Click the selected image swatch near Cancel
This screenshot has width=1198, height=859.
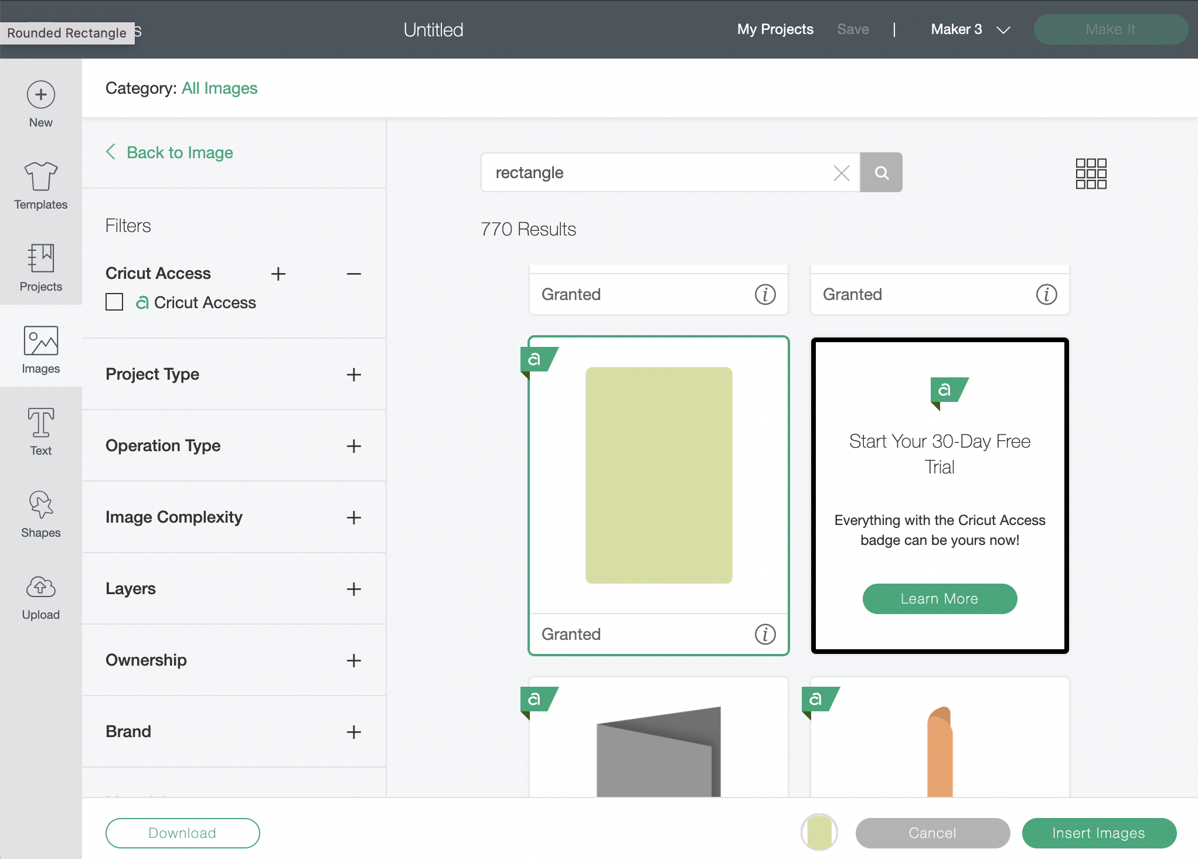tap(819, 832)
